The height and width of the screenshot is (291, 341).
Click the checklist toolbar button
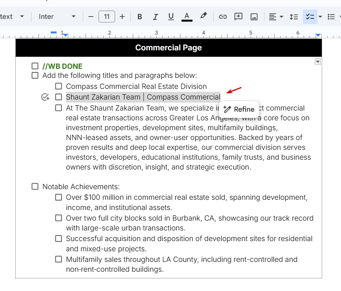[310, 17]
